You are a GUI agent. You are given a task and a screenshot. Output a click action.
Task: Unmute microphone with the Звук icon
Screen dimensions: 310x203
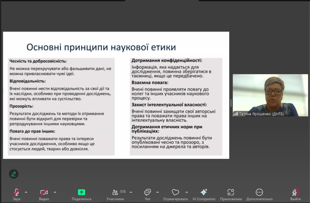pyautogui.click(x=17, y=192)
